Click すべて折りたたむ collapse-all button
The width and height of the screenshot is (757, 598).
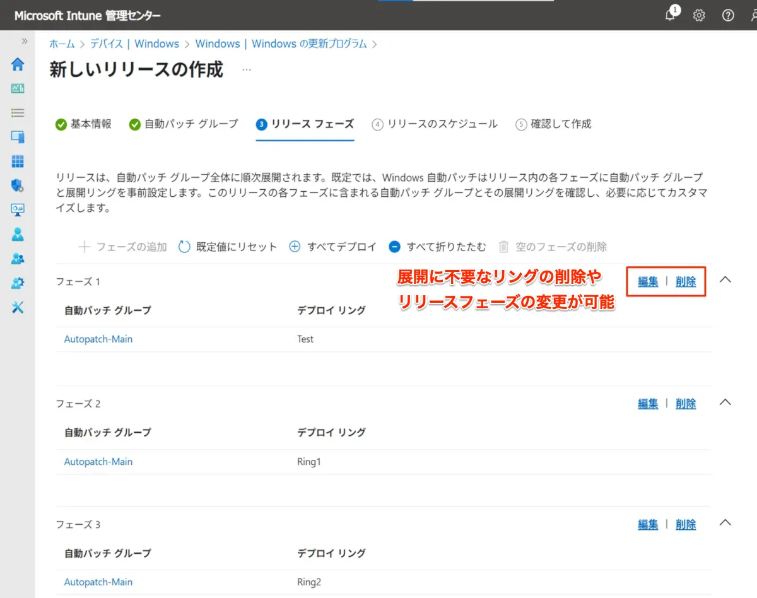[x=437, y=247]
